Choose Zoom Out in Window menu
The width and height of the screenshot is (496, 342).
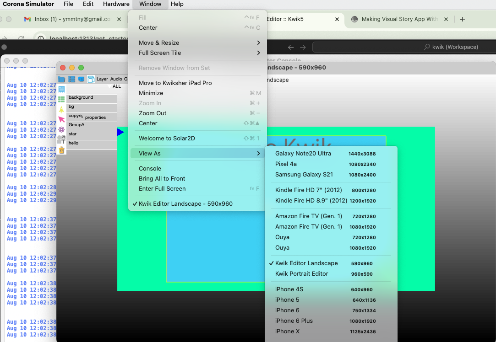[198, 113]
